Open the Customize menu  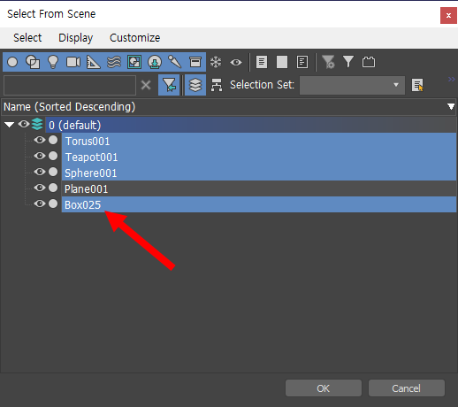pyautogui.click(x=135, y=38)
